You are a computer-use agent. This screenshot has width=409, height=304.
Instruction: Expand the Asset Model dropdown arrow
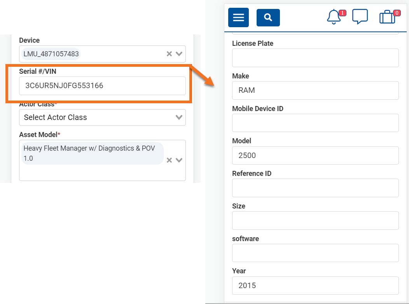pyautogui.click(x=179, y=160)
